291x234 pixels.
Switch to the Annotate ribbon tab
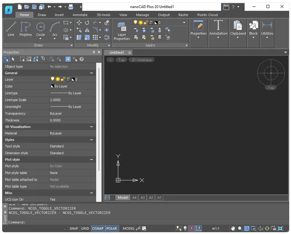(80, 15)
